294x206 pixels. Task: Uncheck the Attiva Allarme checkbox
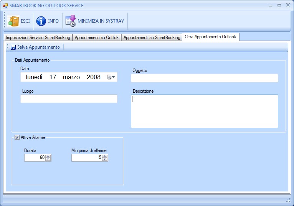(x=17, y=137)
